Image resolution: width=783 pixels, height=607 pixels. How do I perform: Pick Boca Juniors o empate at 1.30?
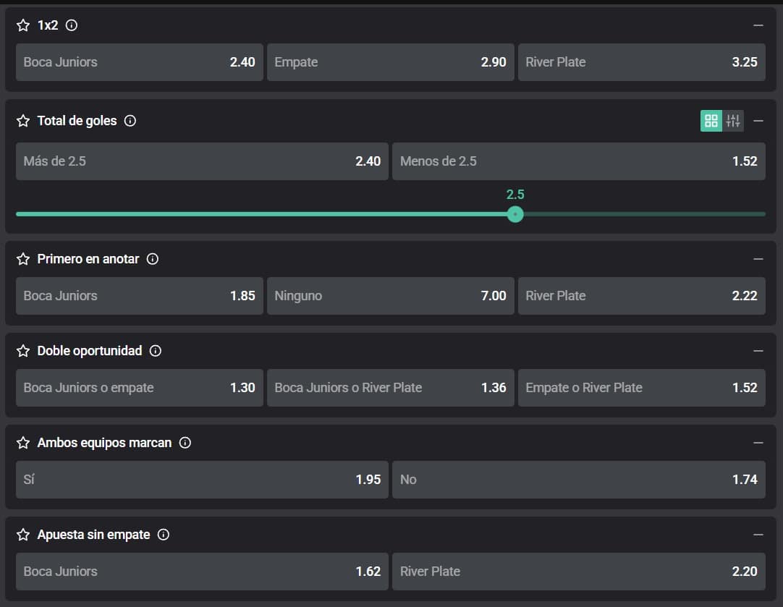(x=139, y=388)
